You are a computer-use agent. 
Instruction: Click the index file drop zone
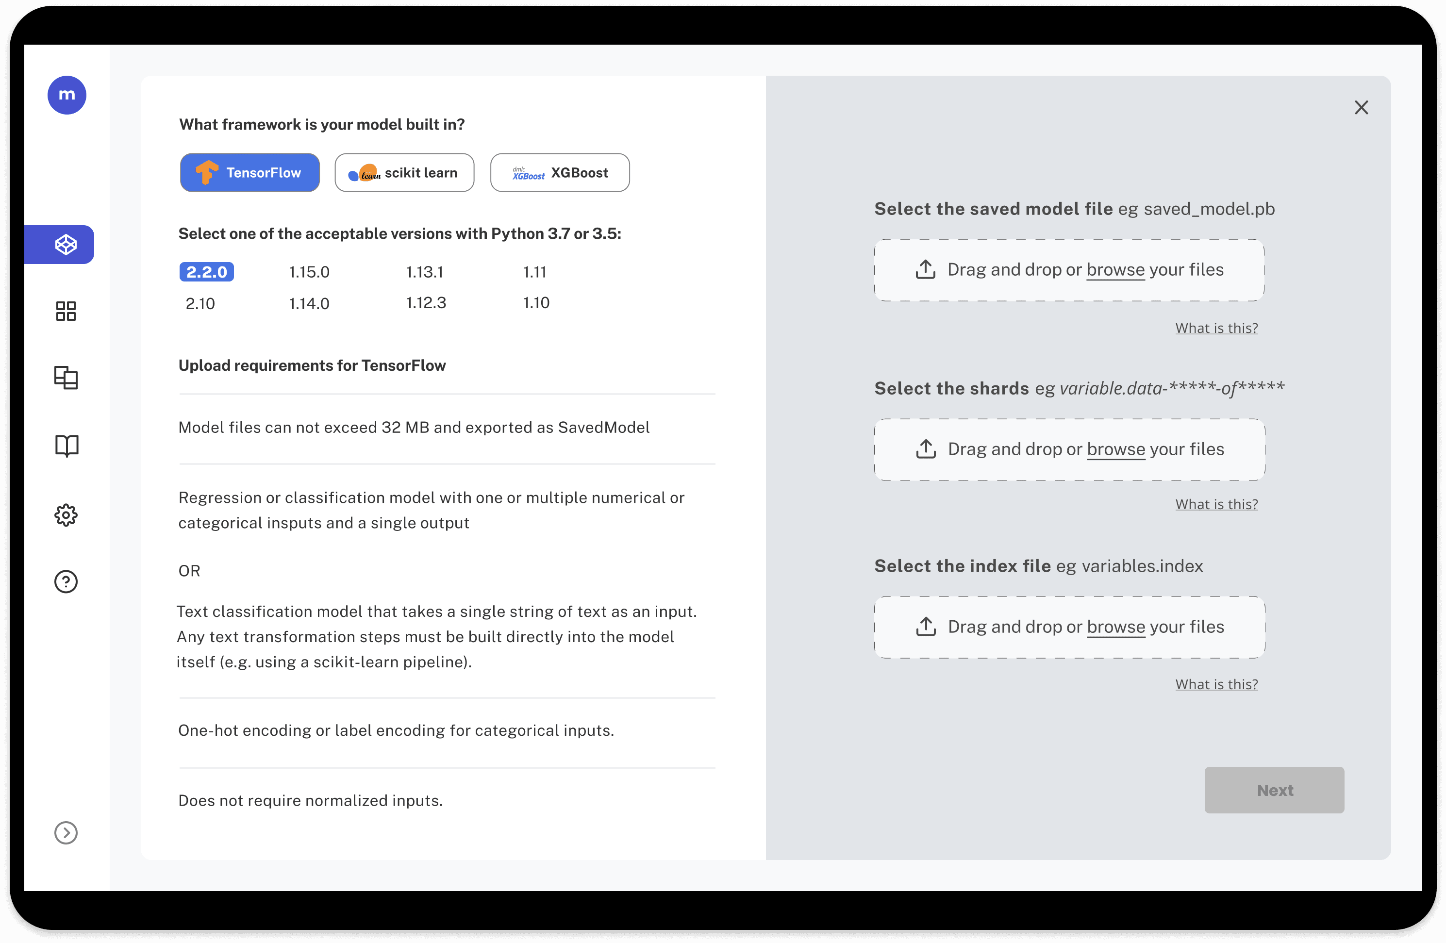(x=1069, y=627)
